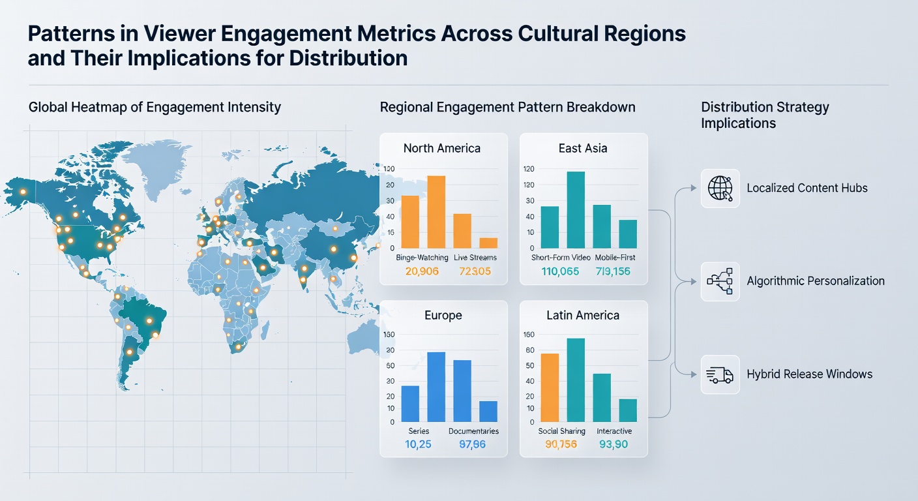
Task: Click the Series axis label
Action: 419,431
